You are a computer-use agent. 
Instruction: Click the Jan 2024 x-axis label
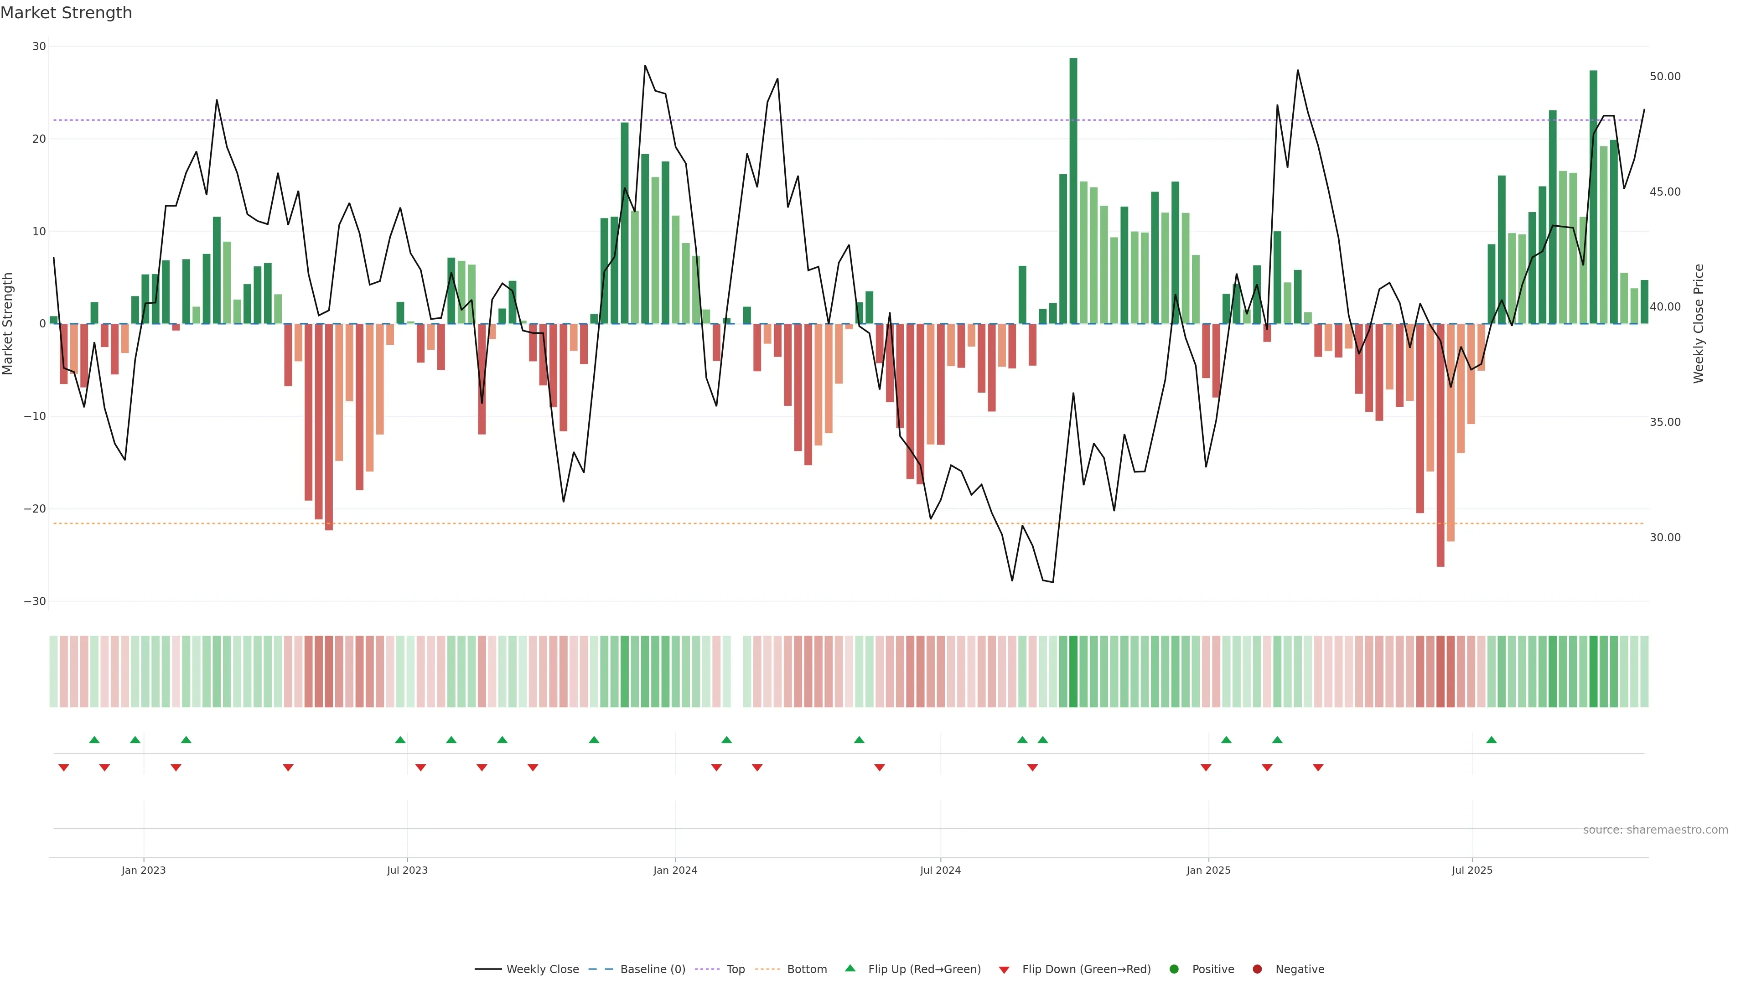(x=675, y=870)
